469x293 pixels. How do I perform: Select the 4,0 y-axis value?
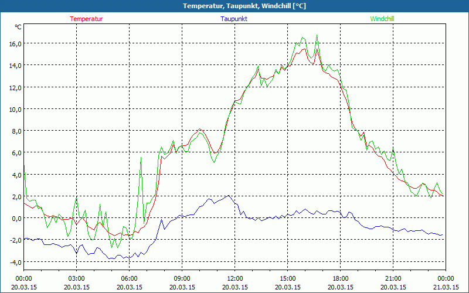tap(16, 175)
